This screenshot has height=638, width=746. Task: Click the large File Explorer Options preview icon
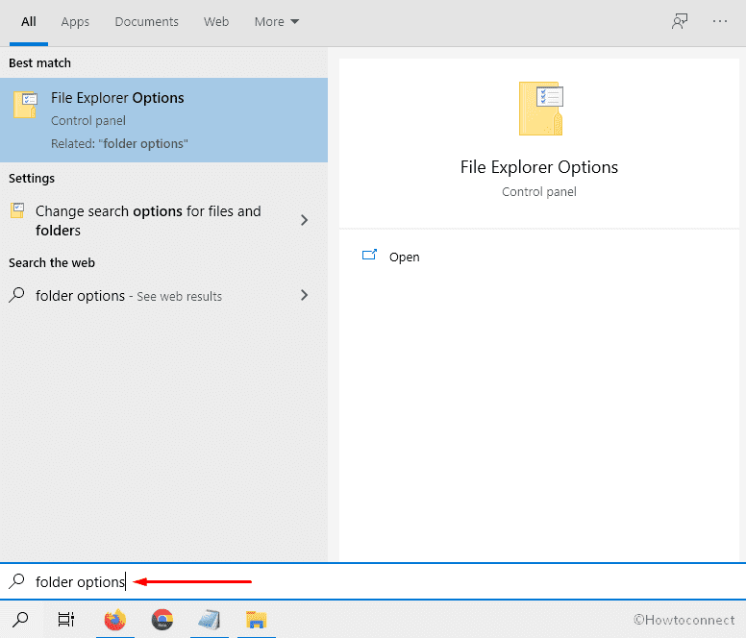[x=539, y=108]
